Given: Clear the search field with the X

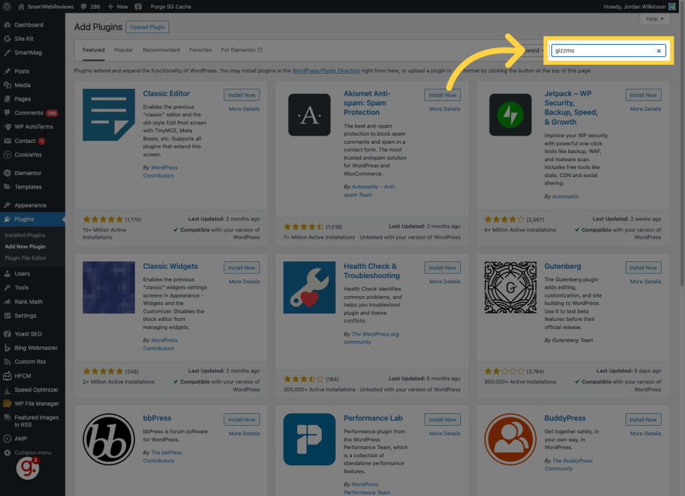Looking at the screenshot, I should 658,51.
